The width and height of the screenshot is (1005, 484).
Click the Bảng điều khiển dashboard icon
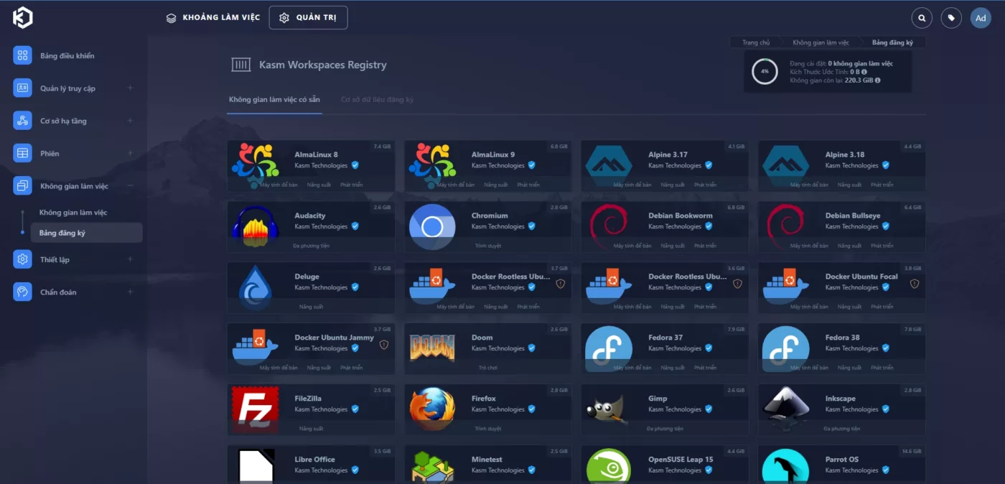point(22,55)
